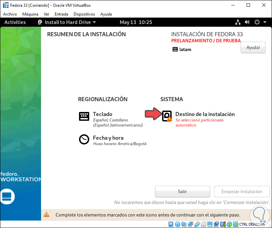The height and width of the screenshot is (228, 272).
Task: Click VirtualBox USB devices status icon
Action: (197, 224)
